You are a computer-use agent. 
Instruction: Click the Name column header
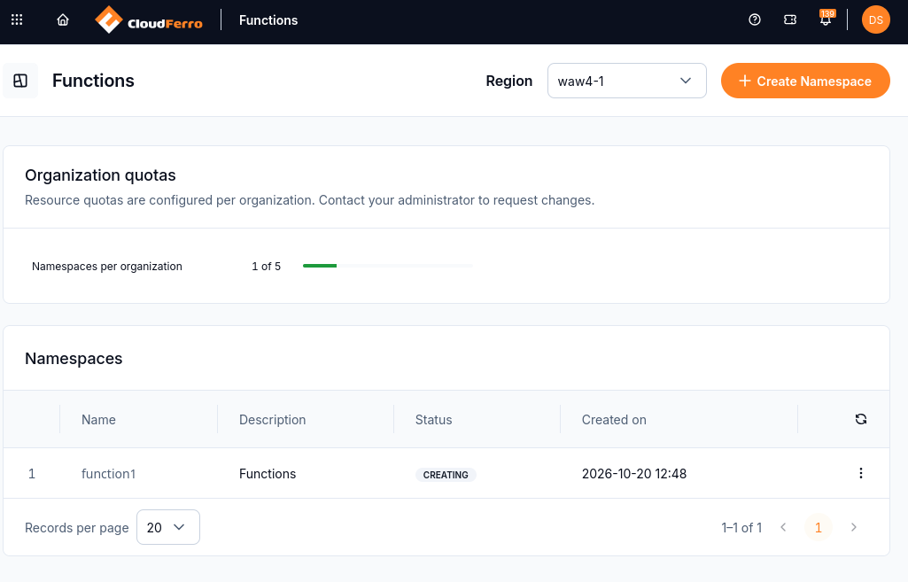[98, 420]
